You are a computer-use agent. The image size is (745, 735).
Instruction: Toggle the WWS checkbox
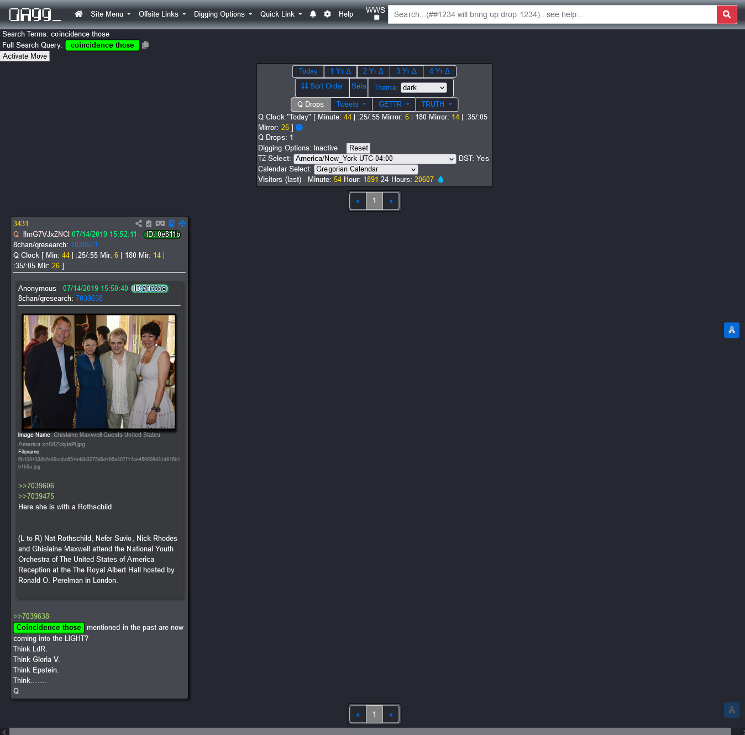point(376,18)
